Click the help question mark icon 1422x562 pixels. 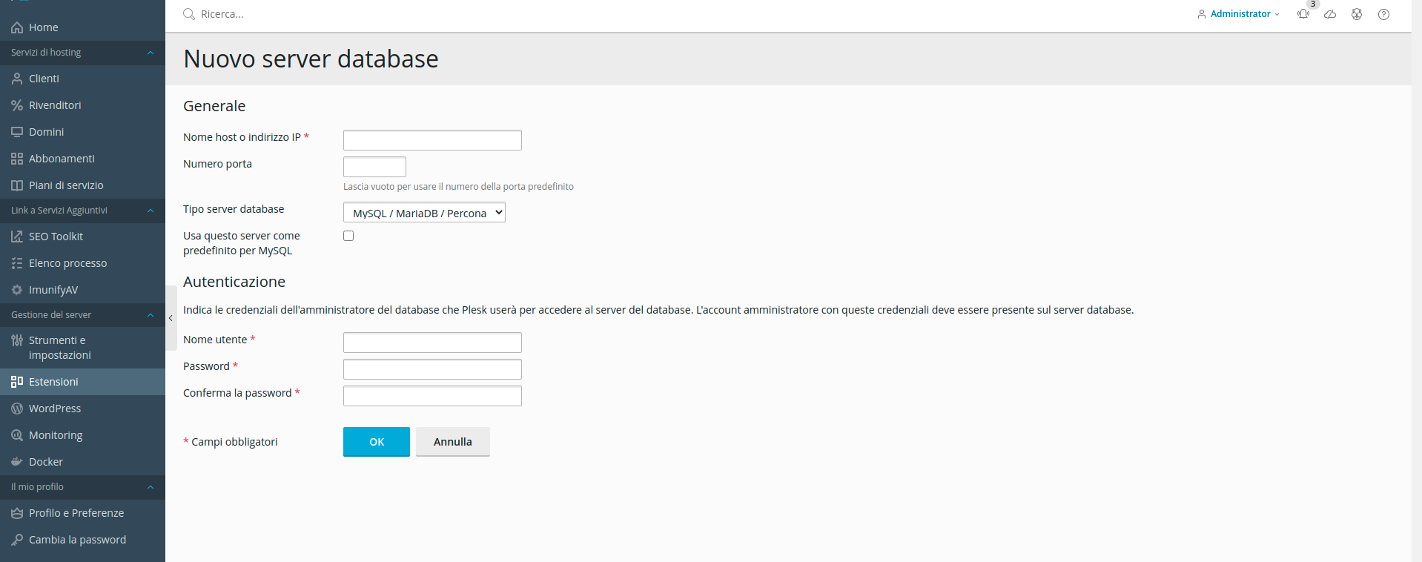coord(1383,14)
